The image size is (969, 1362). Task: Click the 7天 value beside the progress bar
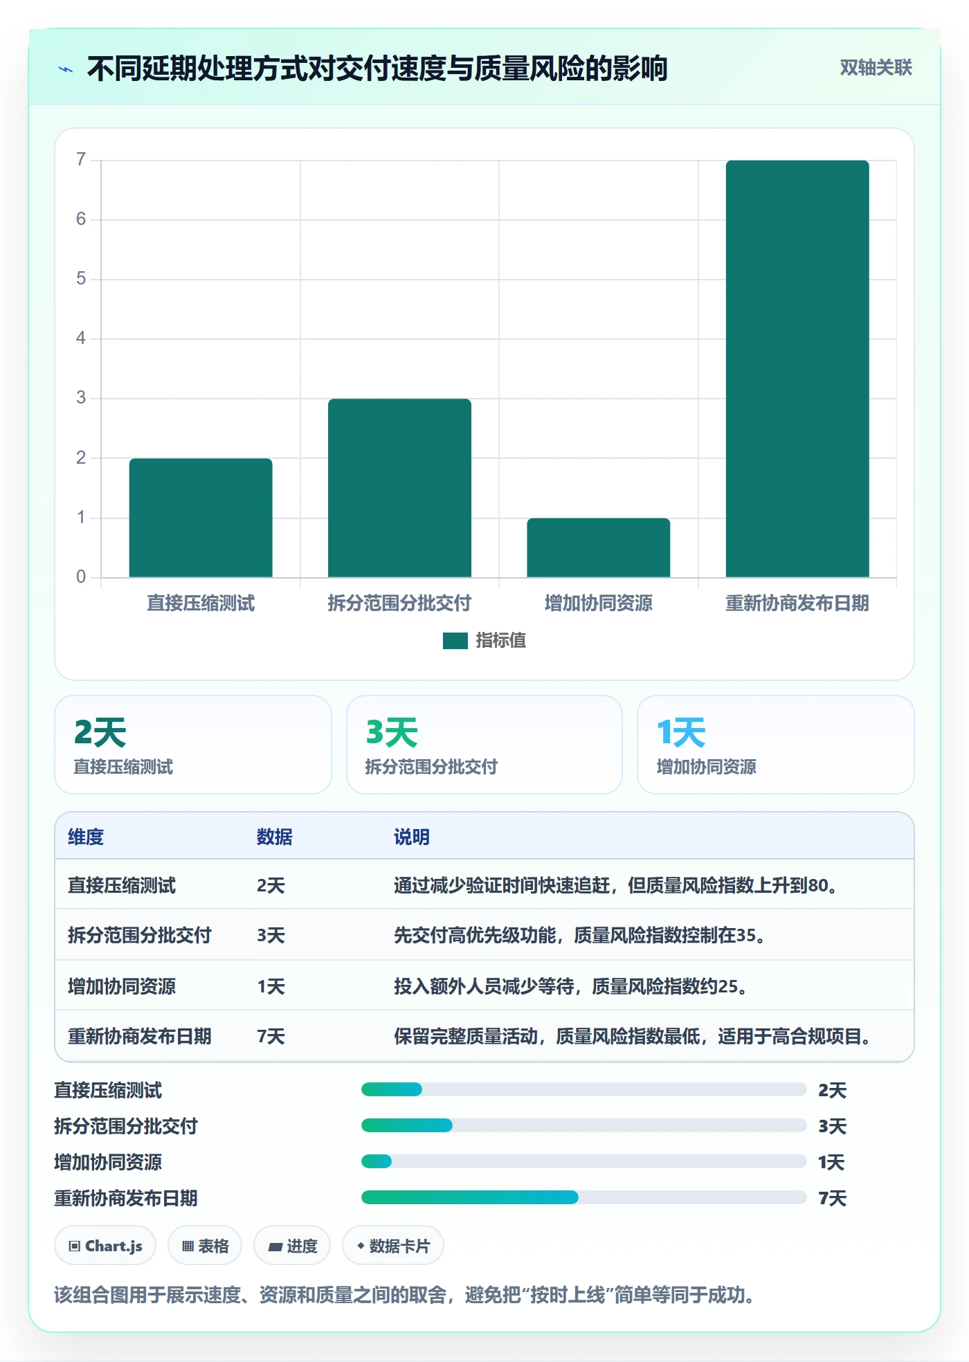[832, 1198]
